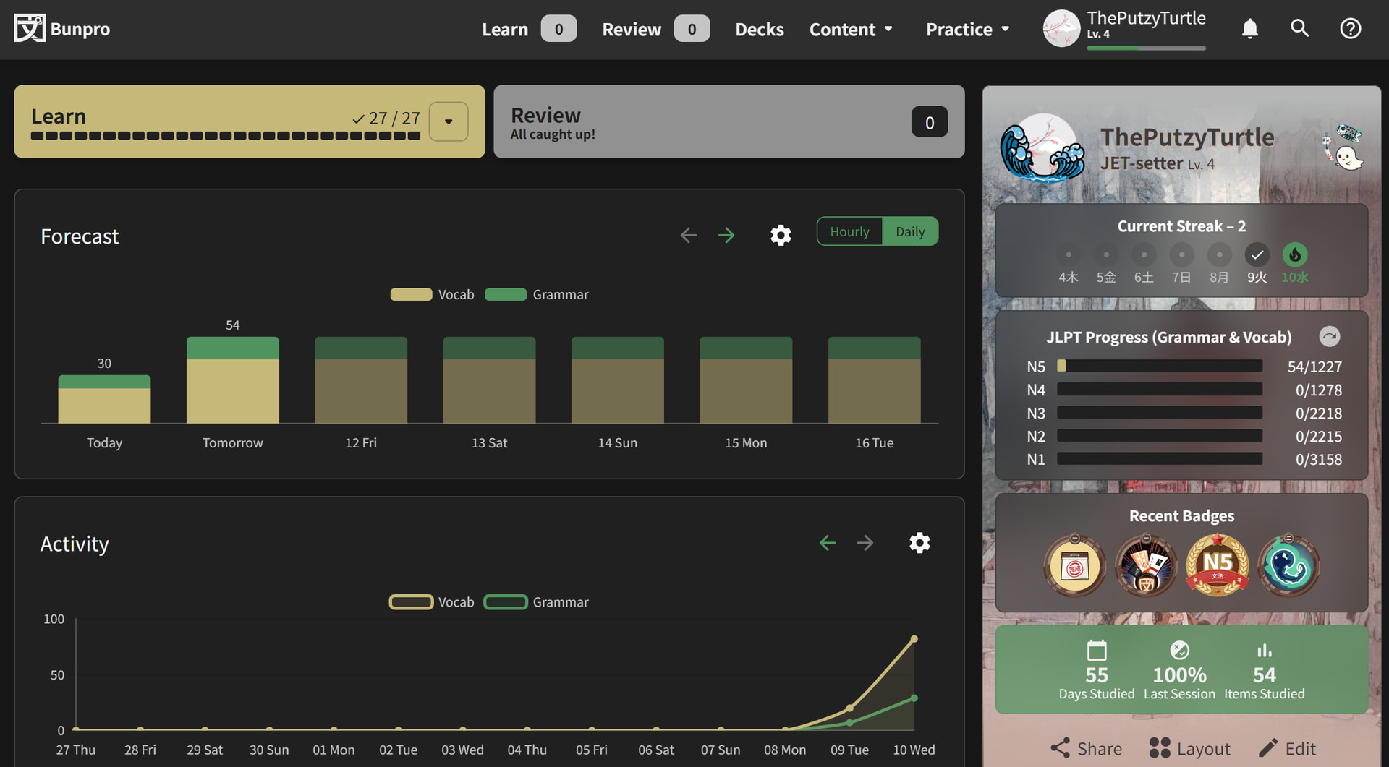Click the N4 progress bar
The image size is (1389, 767).
tap(1160, 390)
